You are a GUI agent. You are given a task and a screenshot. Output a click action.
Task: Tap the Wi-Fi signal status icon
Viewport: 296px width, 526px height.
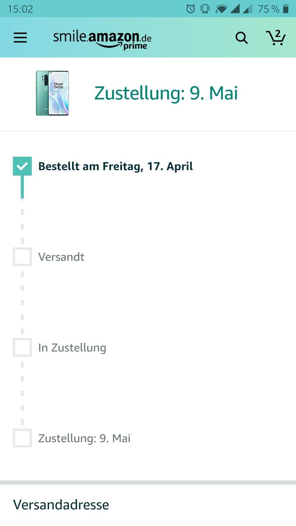tap(221, 9)
